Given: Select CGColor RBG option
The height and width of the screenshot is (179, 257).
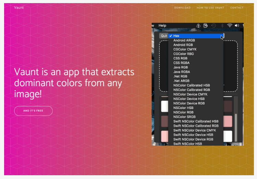Looking at the screenshot, I should coord(196,54).
